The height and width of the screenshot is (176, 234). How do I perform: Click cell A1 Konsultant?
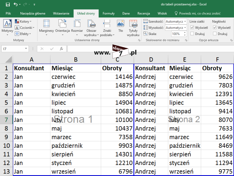click(32, 68)
